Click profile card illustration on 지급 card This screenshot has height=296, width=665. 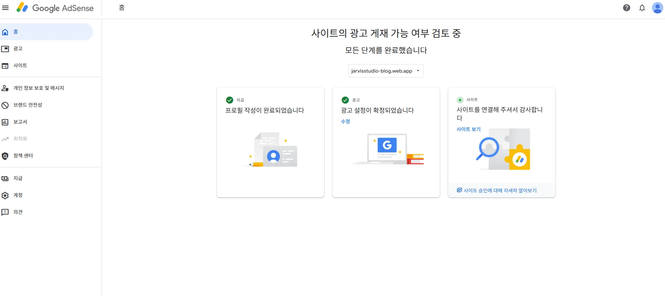click(x=270, y=149)
